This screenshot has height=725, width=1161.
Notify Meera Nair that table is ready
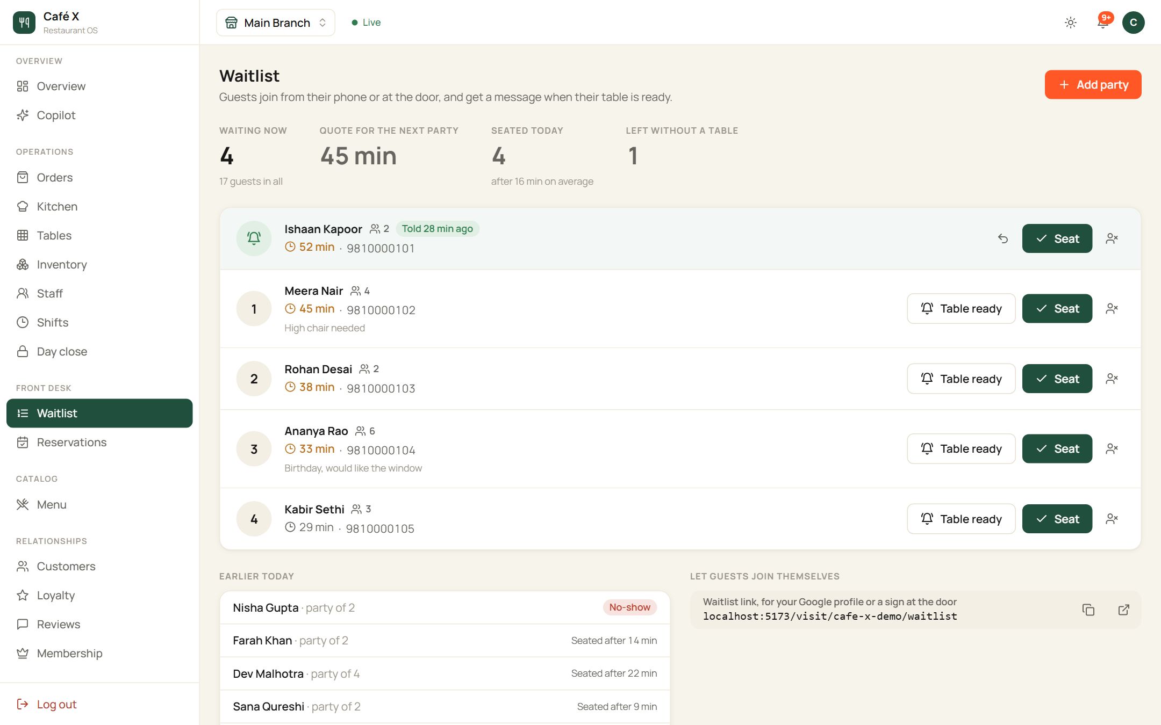pyautogui.click(x=961, y=308)
